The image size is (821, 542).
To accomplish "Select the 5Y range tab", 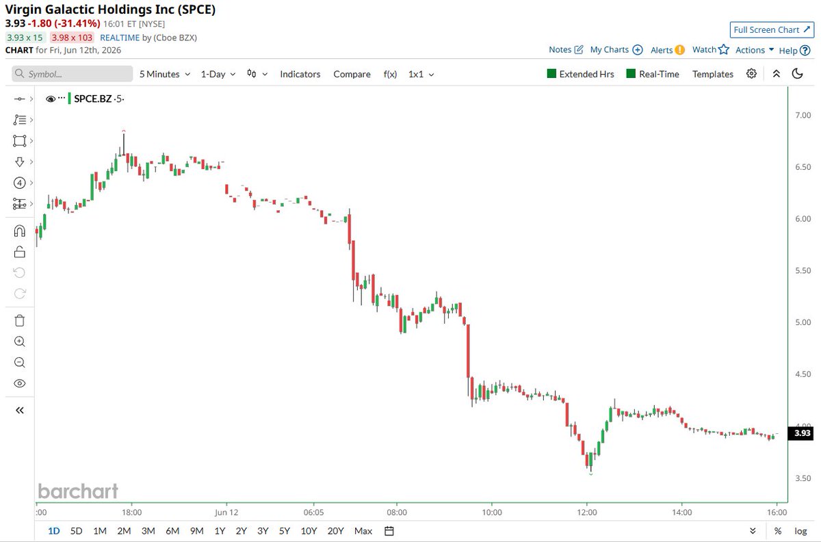I will (x=284, y=531).
